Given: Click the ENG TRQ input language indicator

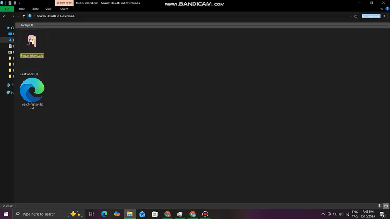Looking at the screenshot, I should tap(355, 214).
